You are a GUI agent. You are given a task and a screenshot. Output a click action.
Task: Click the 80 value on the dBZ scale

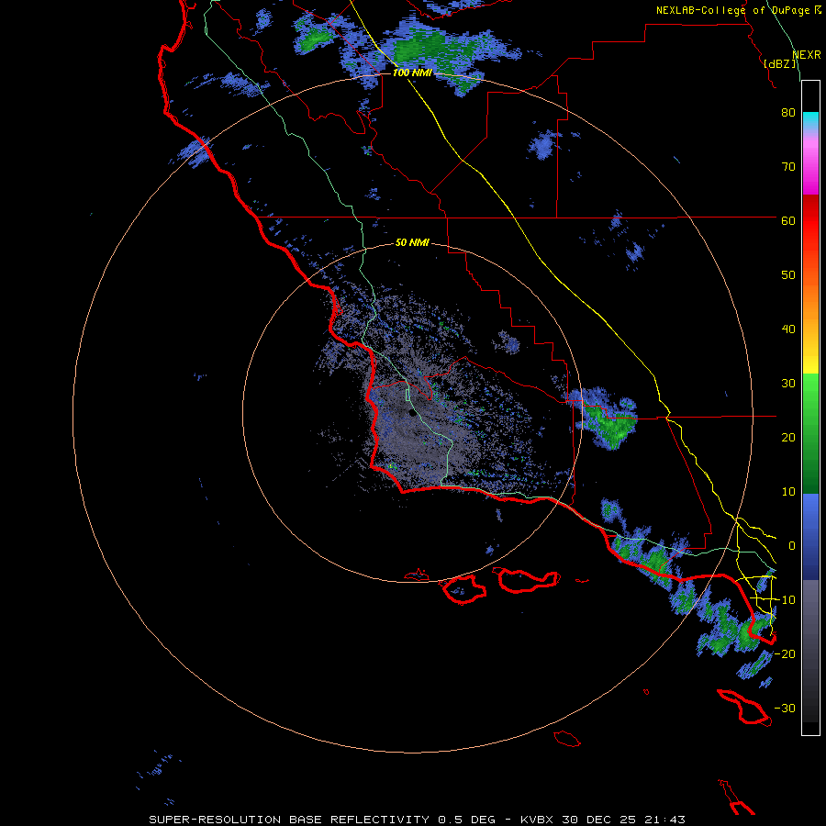tap(788, 113)
